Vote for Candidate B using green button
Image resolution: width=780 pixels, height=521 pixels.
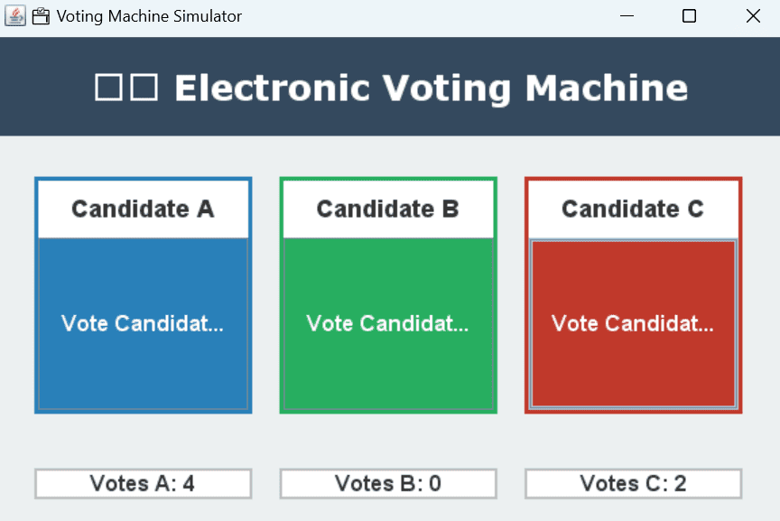(388, 324)
